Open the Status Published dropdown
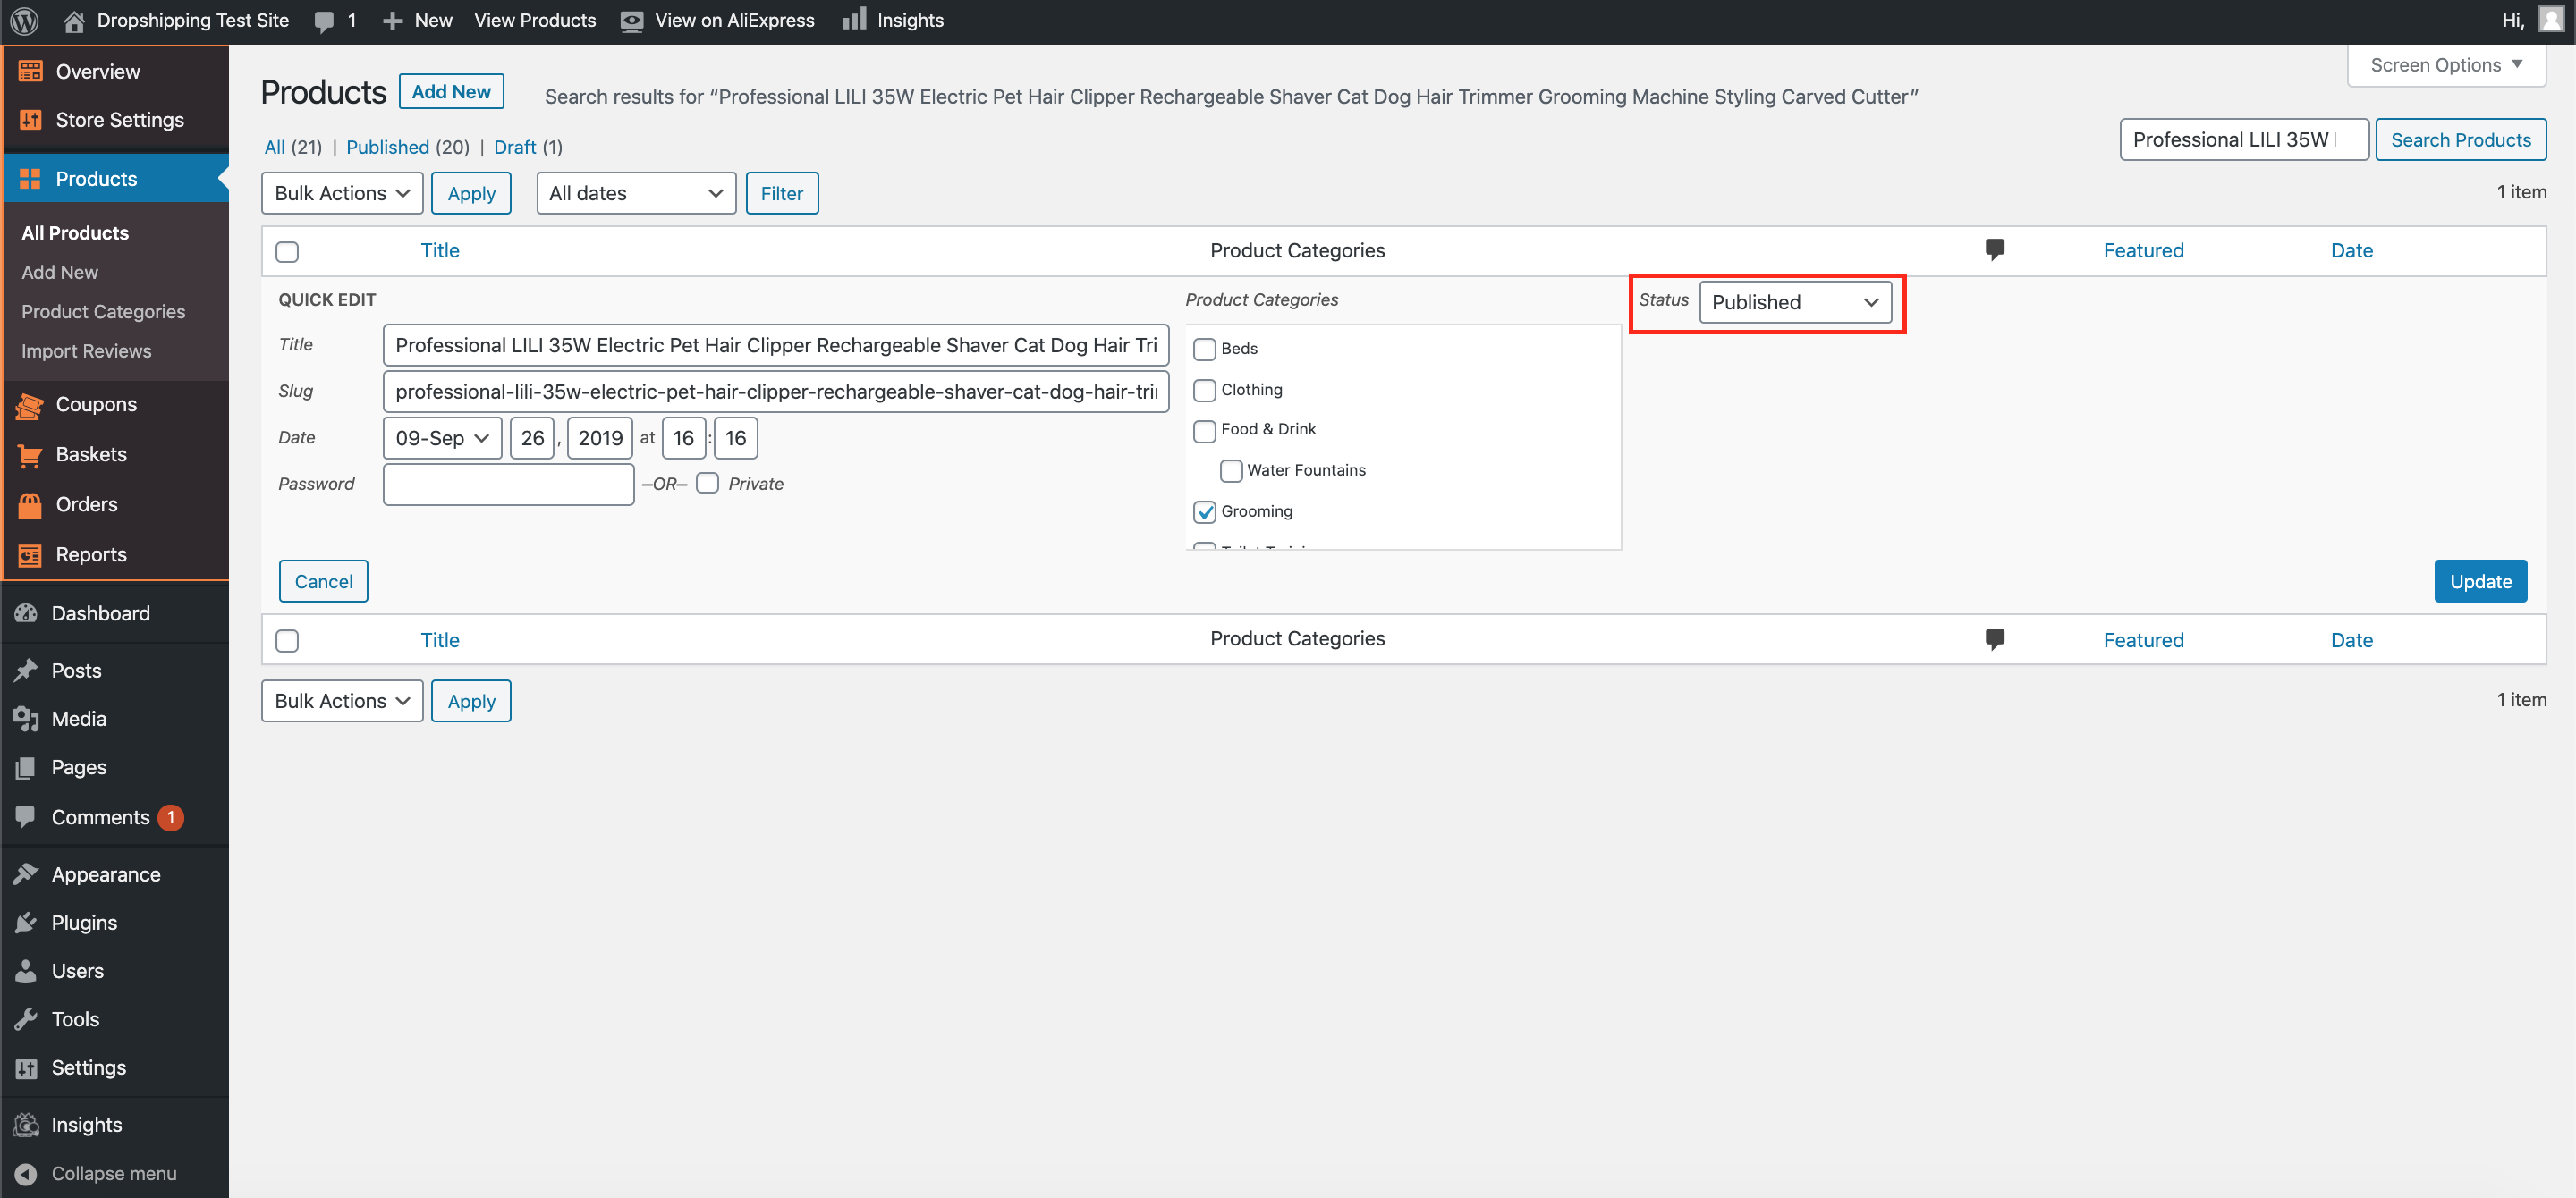The image size is (2576, 1198). tap(1794, 302)
